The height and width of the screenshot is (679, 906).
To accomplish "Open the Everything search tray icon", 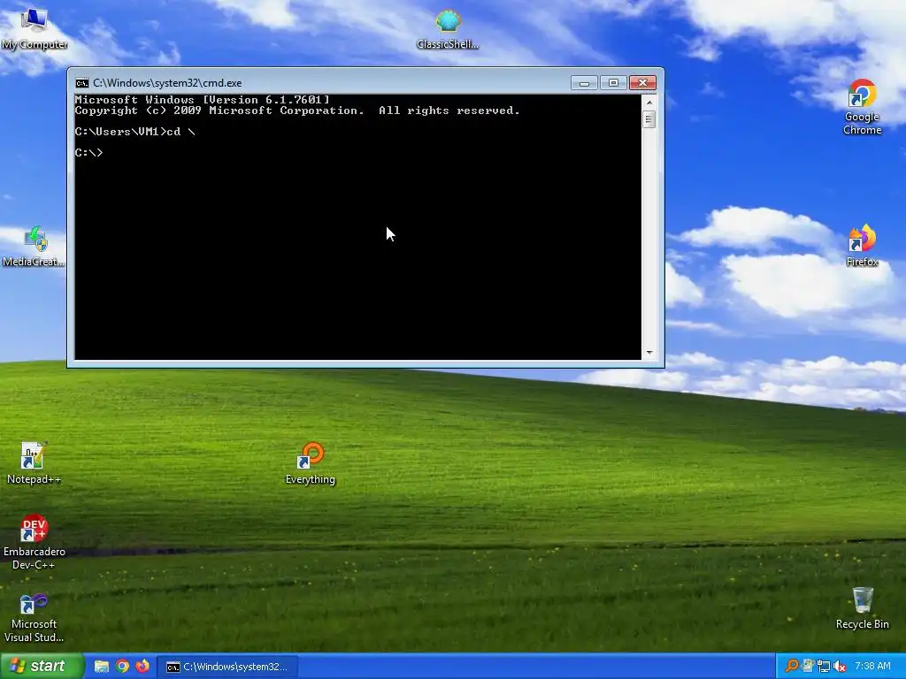I will [x=792, y=667].
